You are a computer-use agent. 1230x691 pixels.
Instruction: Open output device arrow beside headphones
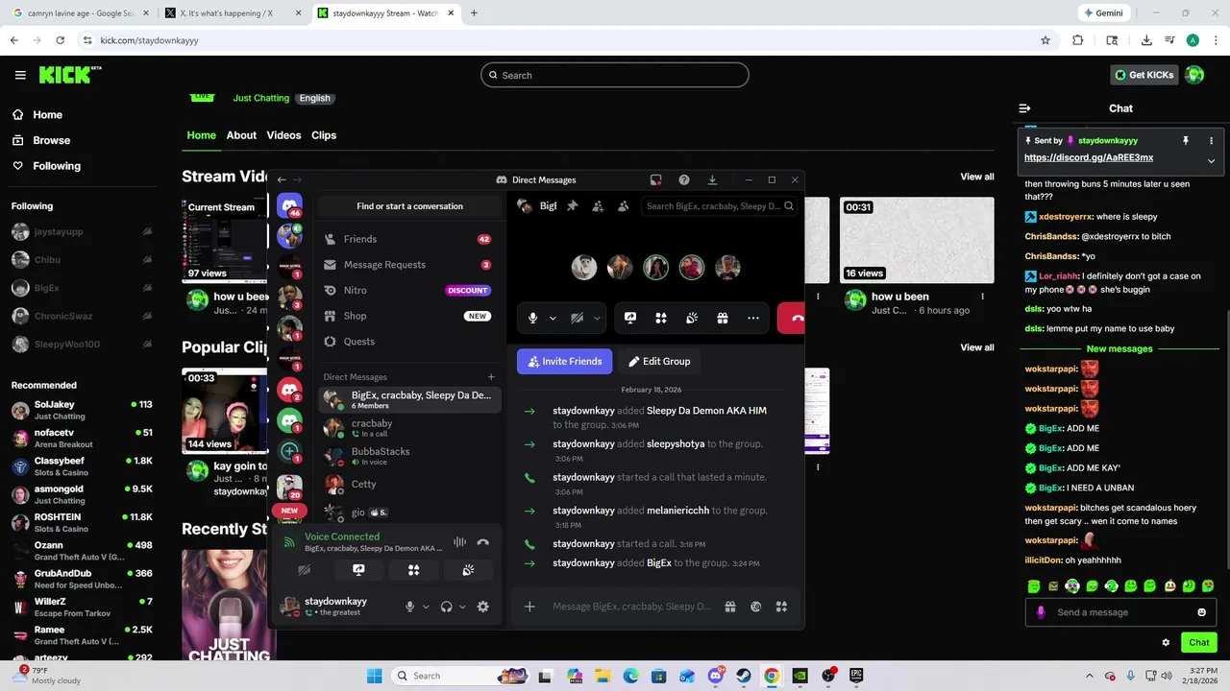pos(462,607)
